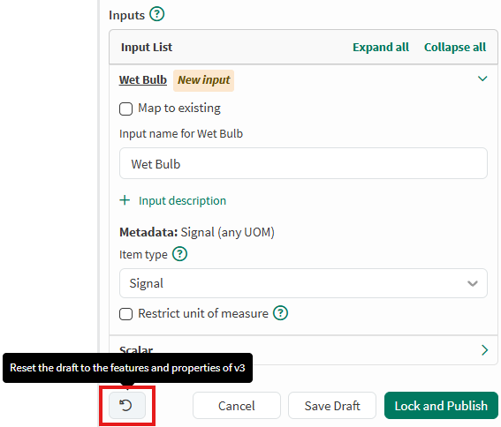This screenshot has height=427, width=501.
Task: Click Lock and Publish button
Action: [x=441, y=406]
